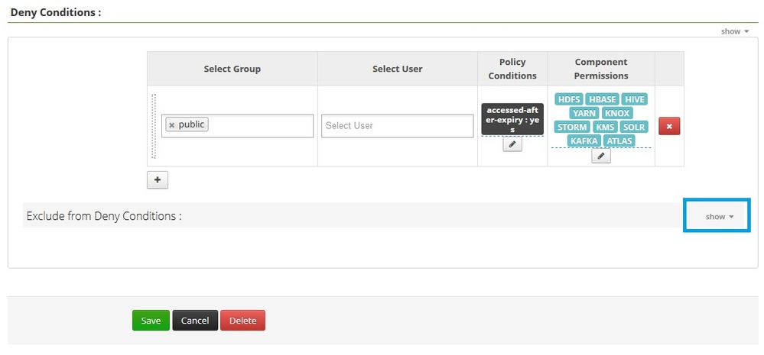Cancel policy editing

tap(195, 321)
